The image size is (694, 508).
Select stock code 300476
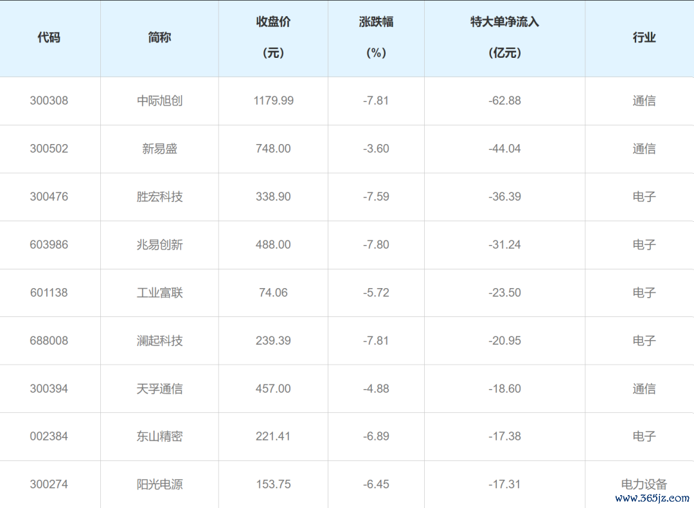49,197
